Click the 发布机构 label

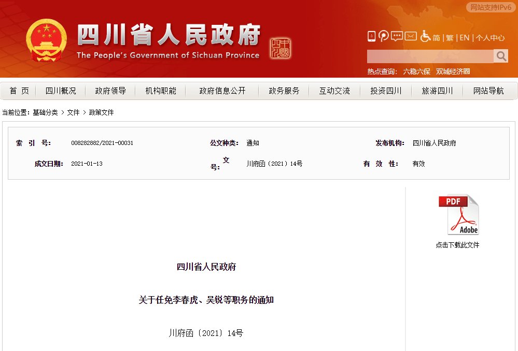click(390, 143)
